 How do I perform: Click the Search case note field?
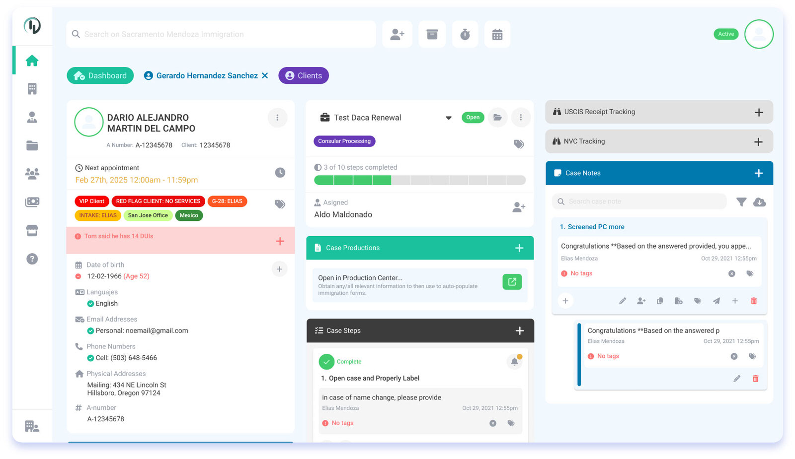click(639, 201)
